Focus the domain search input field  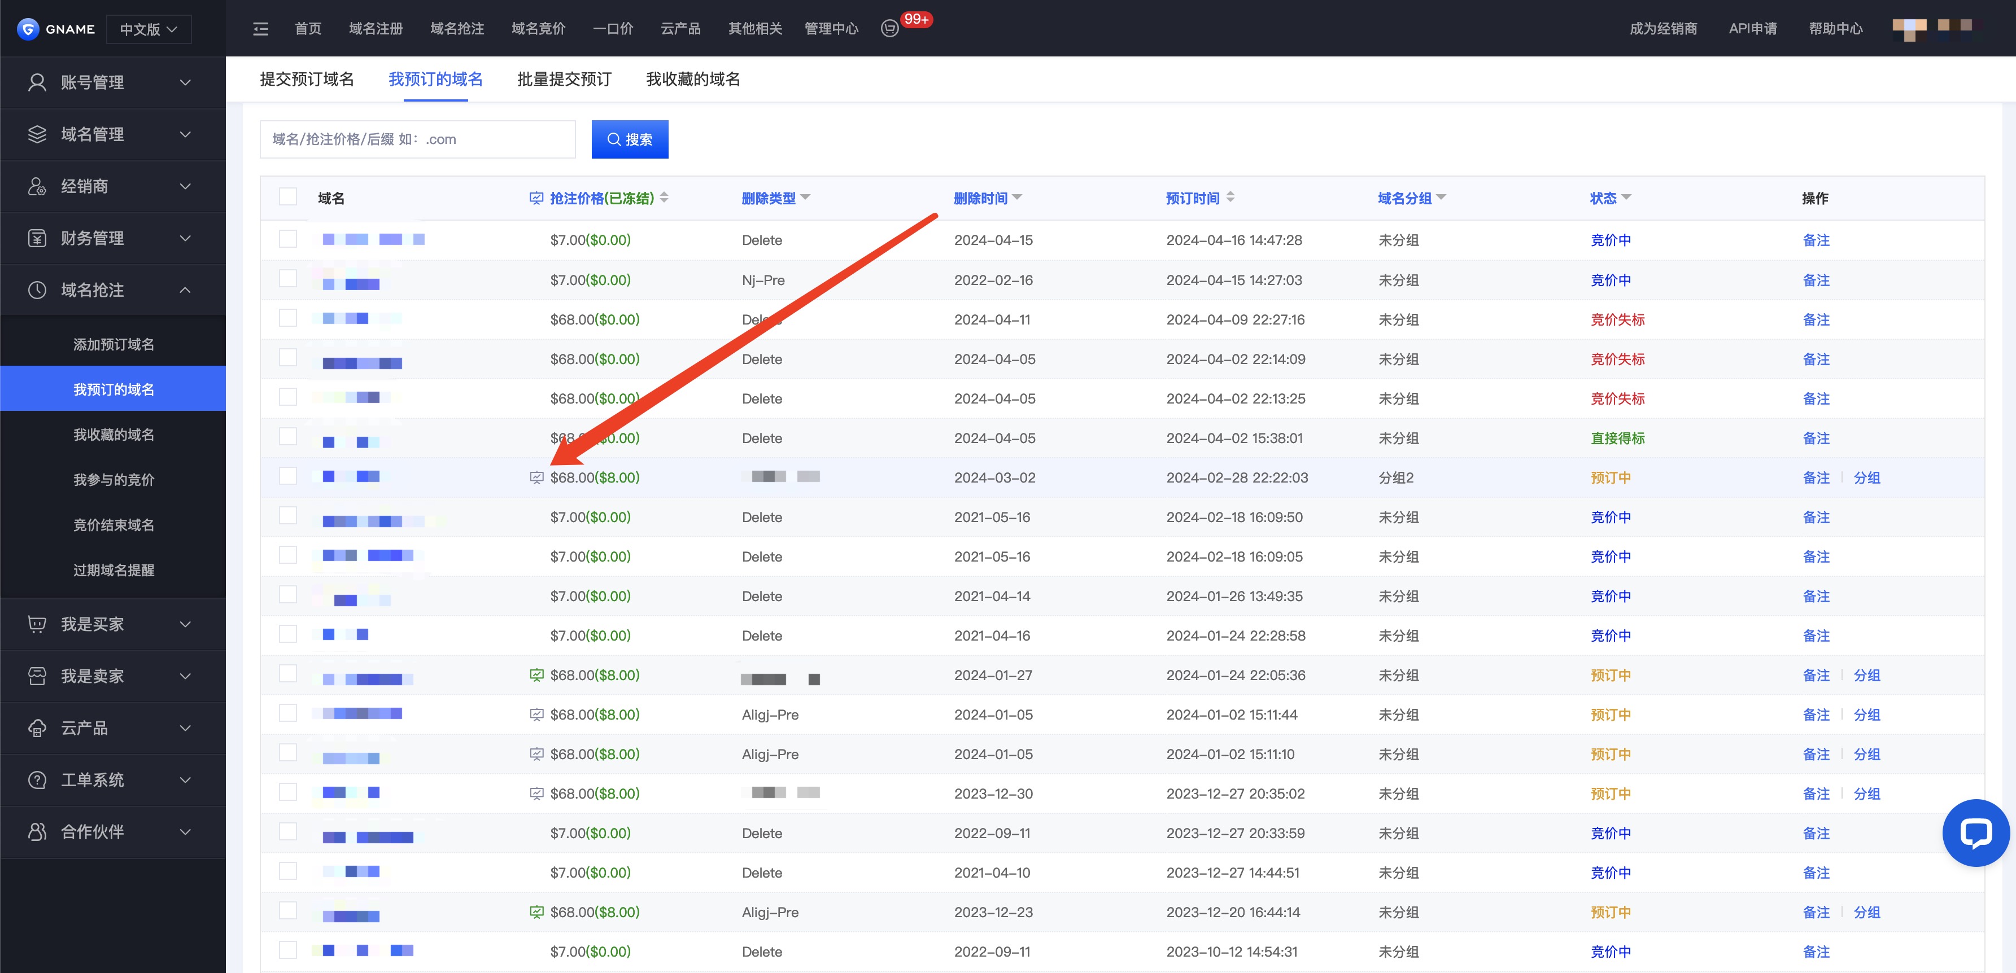click(418, 139)
